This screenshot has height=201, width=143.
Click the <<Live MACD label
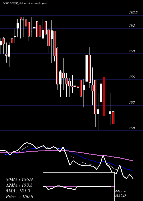click(120, 194)
